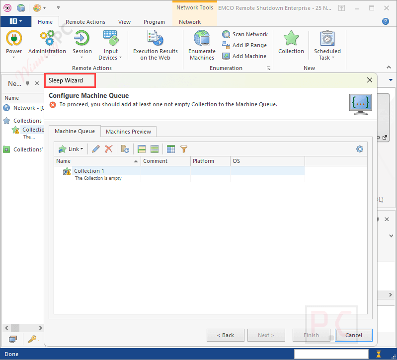This screenshot has width=397, height=360.
Task: Pin the Network panel with the pushpin icon
Action: (28, 83)
